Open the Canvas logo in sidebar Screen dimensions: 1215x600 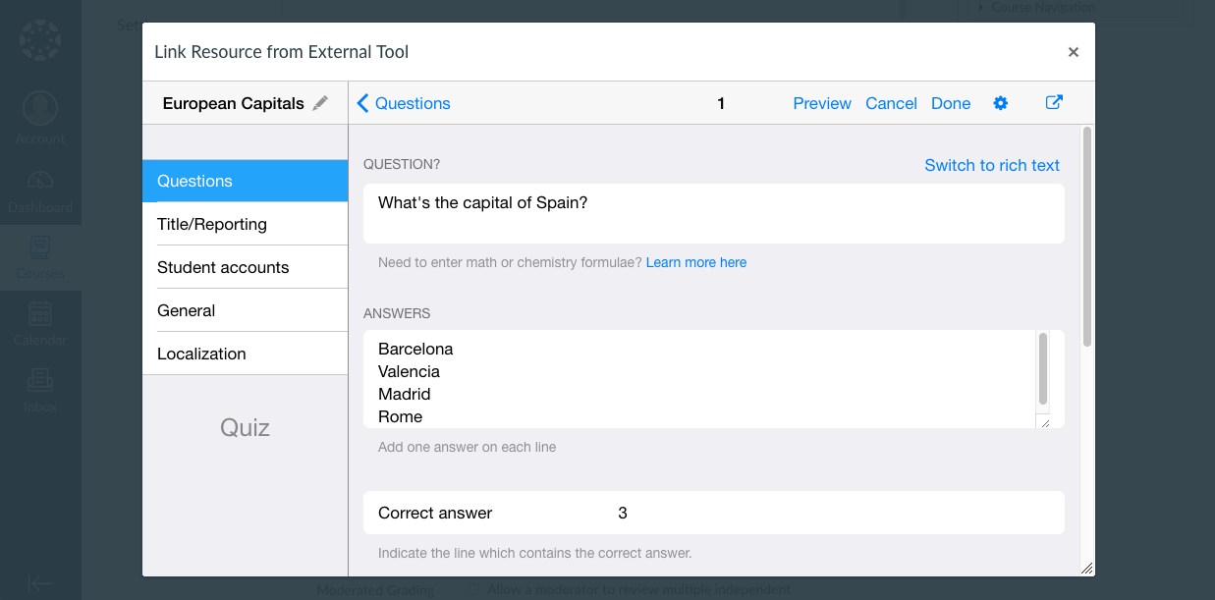(40, 41)
